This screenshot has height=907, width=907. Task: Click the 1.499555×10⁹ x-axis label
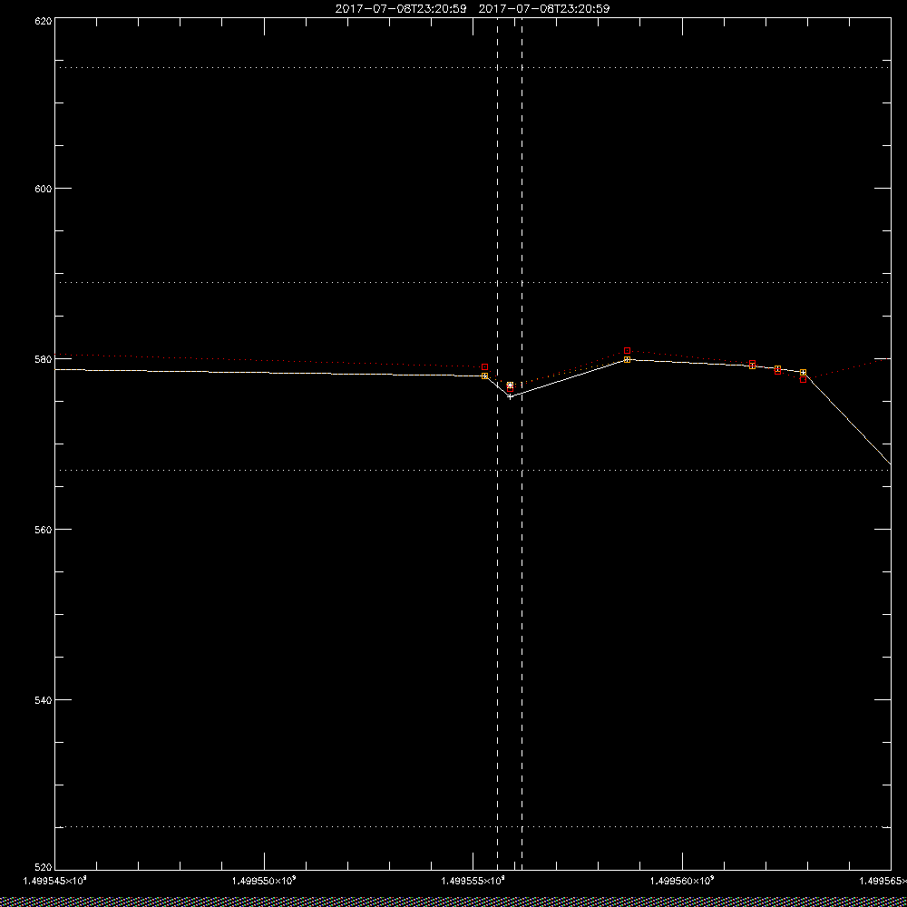coord(473,881)
